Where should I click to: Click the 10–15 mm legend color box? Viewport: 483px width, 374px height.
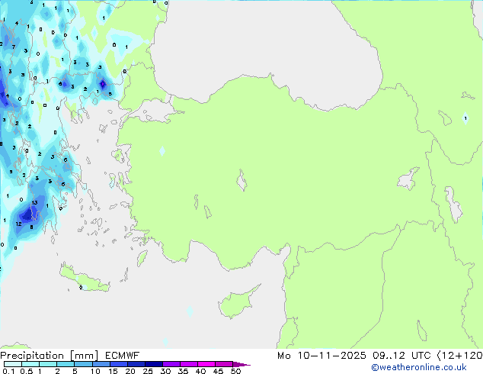click(101, 364)
